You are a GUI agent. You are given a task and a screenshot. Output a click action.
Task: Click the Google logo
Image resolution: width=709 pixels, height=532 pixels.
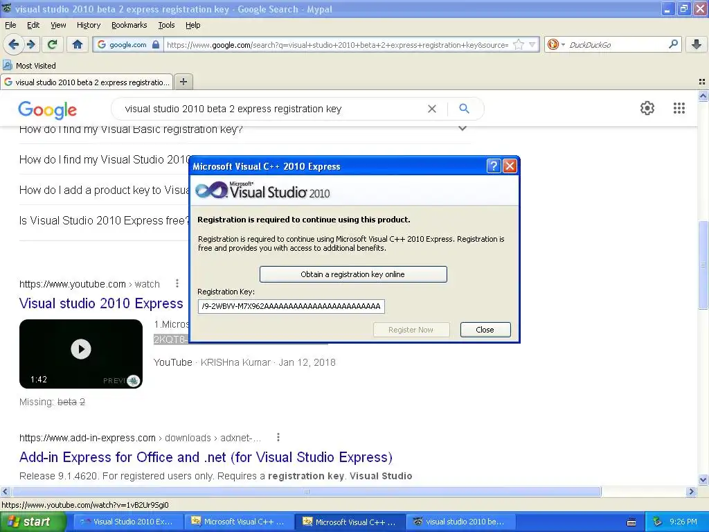[x=48, y=109]
